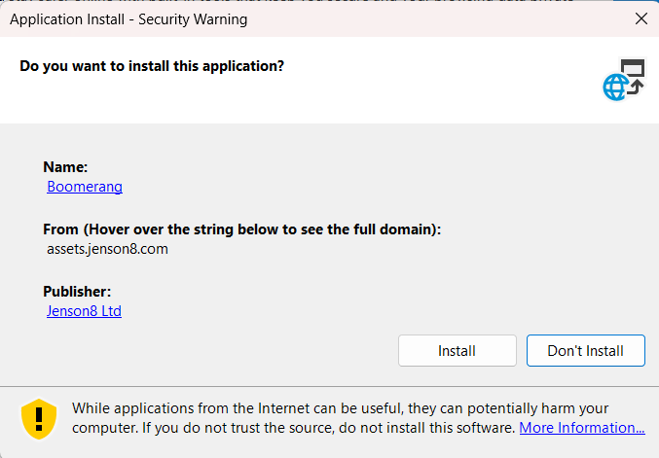659x458 pixels.
Task: Click the Publisher: label
Action: tap(77, 292)
